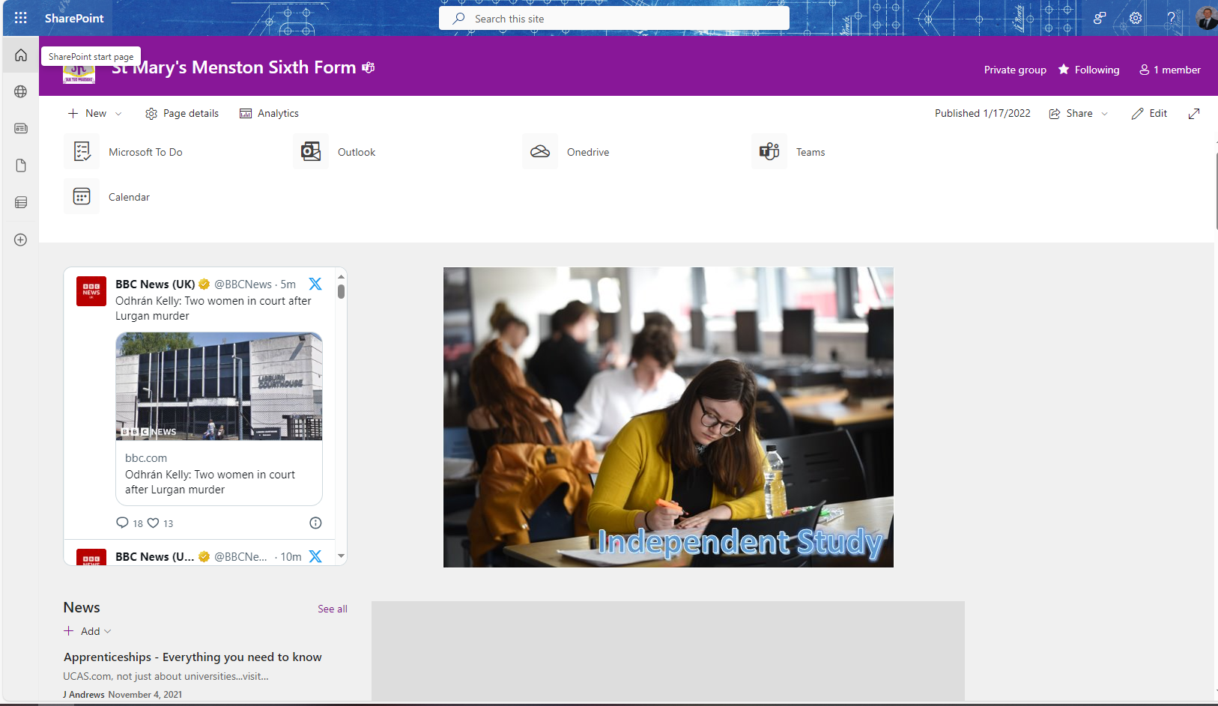Screen dimensions: 1218x706
Task: Open the Onedrive cloud icon
Action: [x=540, y=152]
